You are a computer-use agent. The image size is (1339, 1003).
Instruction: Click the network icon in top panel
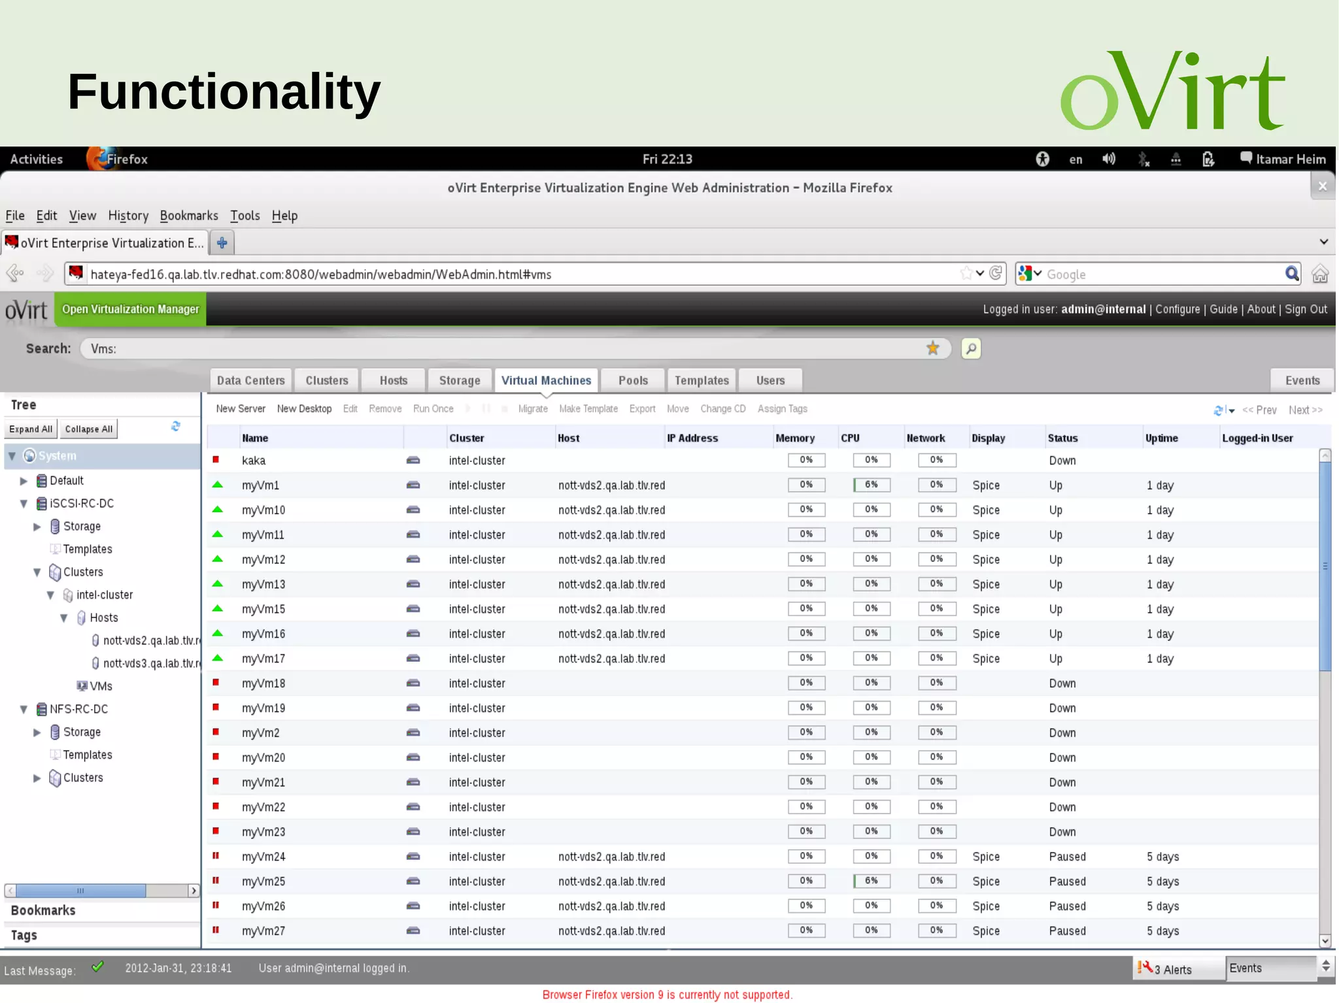click(1176, 159)
